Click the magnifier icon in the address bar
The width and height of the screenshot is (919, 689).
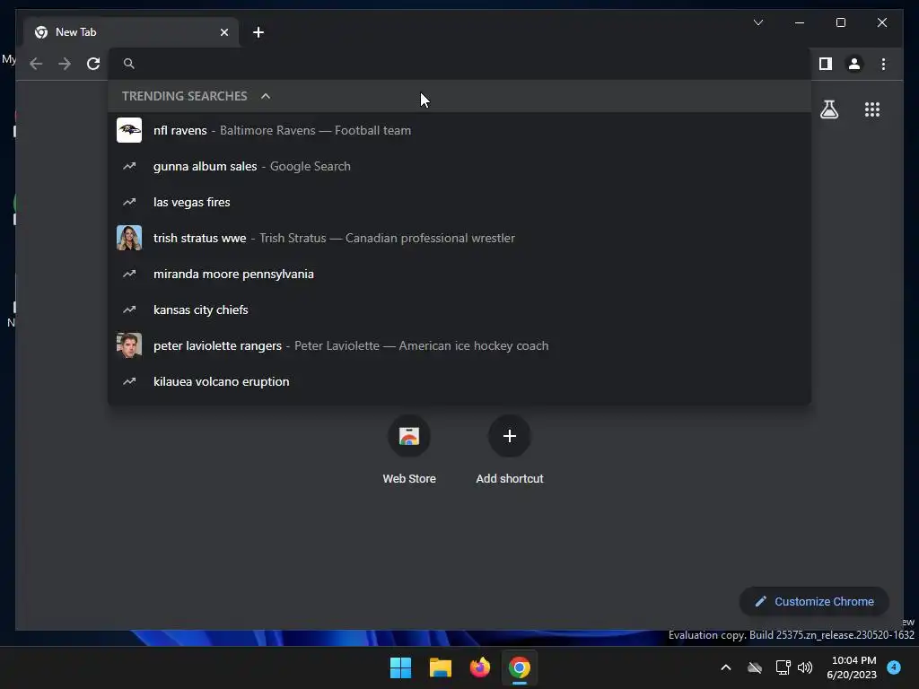(x=129, y=64)
